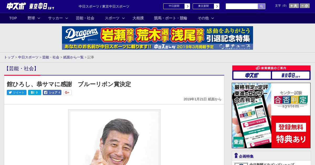This screenshot has height=165, width=315.
Task: Click the 新聞購読のご案内 header
Action: tap(271, 68)
